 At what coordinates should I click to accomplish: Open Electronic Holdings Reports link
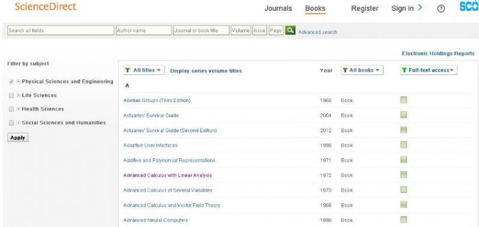(x=438, y=54)
